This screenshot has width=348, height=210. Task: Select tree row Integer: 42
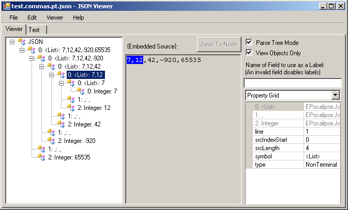84,124
